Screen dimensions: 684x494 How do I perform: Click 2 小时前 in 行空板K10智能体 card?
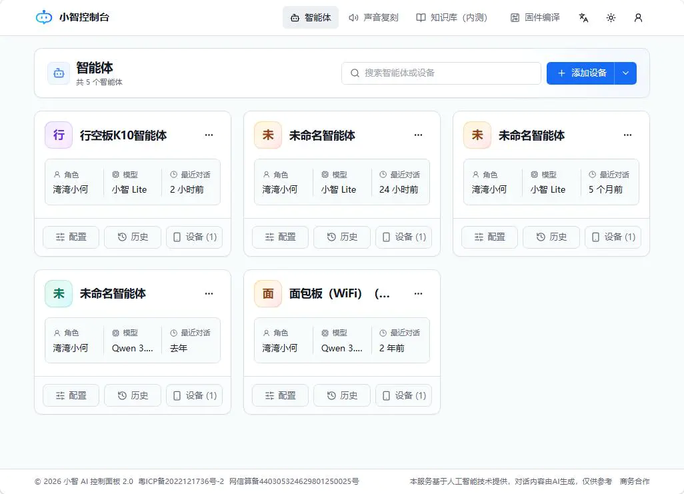[x=187, y=189]
